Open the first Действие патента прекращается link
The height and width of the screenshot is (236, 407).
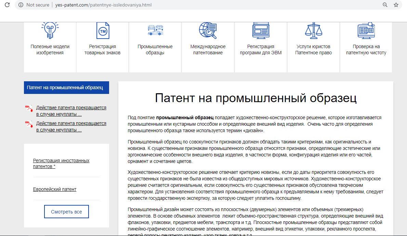[x=71, y=111]
